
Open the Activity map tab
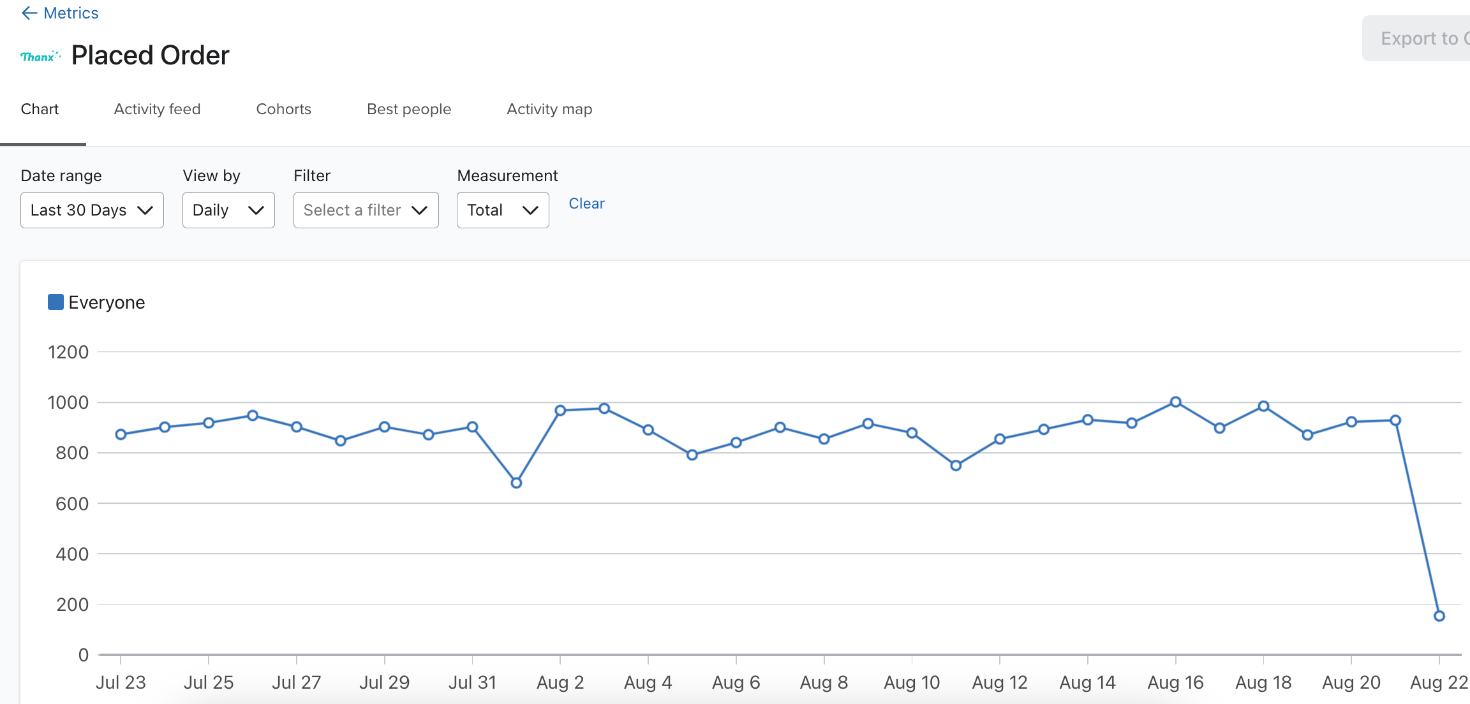(549, 109)
